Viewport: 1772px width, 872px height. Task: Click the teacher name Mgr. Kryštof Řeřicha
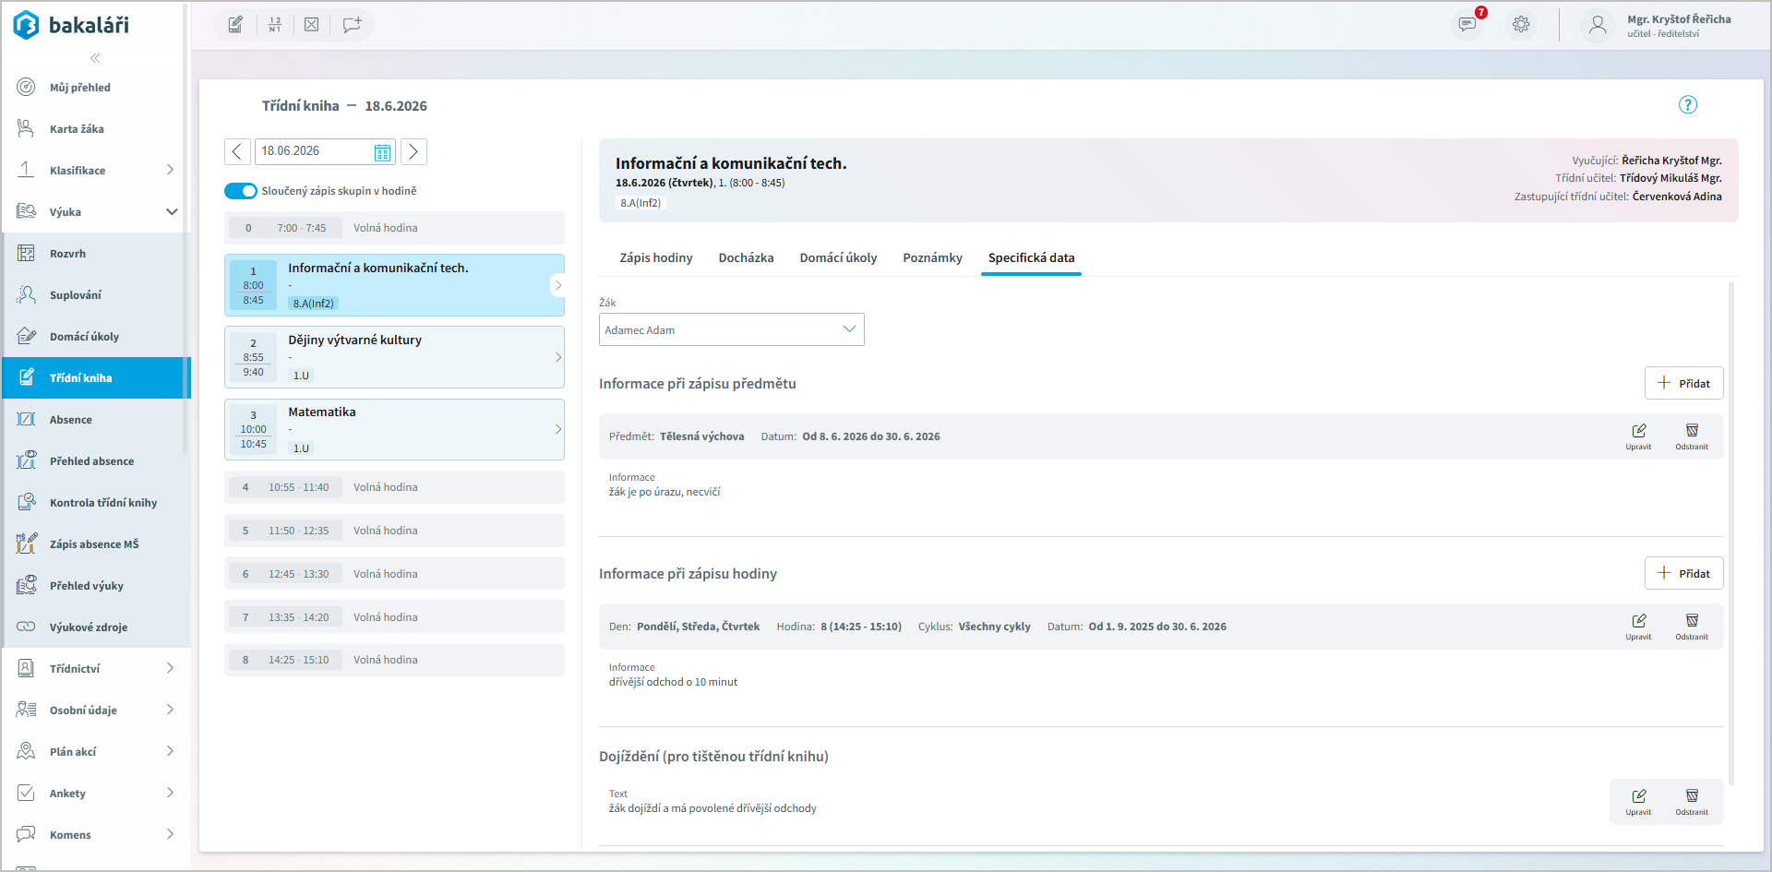point(1679,18)
